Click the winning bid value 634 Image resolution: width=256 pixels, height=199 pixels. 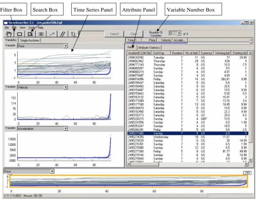tap(227, 61)
